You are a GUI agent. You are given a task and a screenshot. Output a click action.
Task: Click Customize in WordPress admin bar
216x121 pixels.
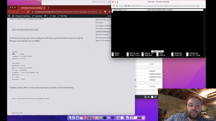coord(37,16)
